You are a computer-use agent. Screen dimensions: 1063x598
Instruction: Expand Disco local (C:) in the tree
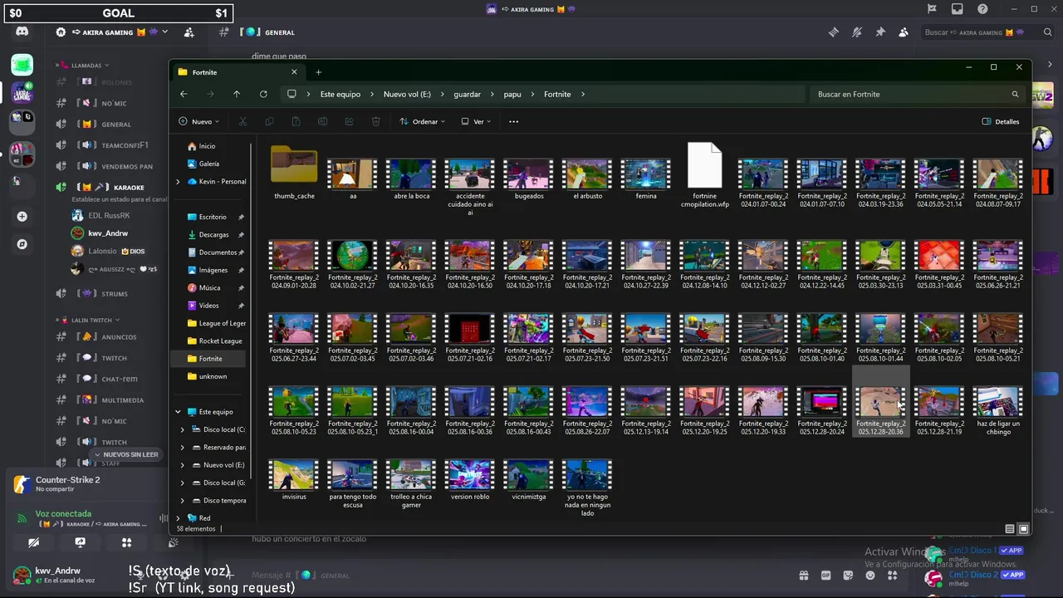tap(183, 429)
